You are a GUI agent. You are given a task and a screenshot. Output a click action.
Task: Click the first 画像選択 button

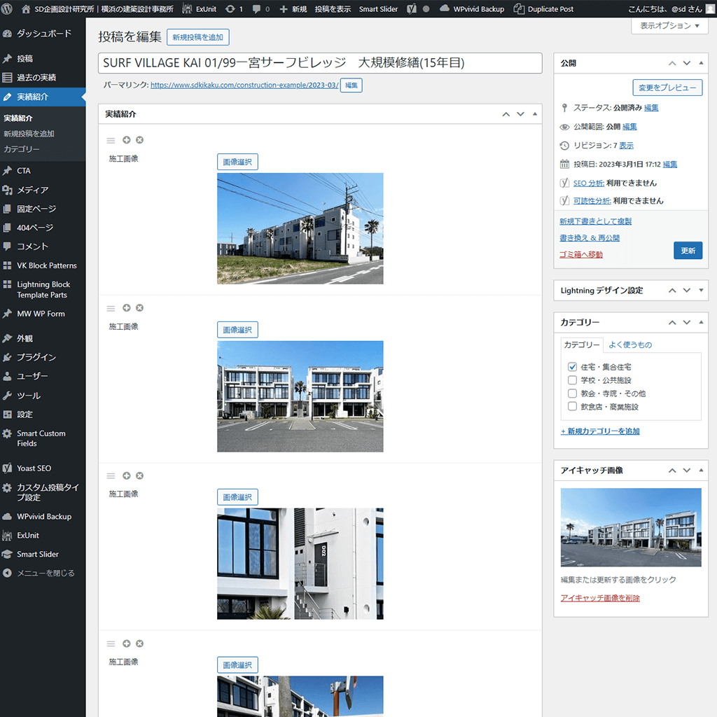click(x=237, y=162)
